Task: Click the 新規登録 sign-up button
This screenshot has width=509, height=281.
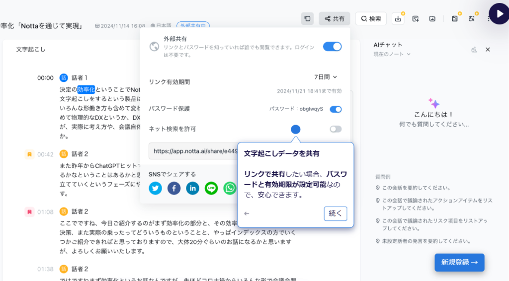Action: [x=459, y=262]
